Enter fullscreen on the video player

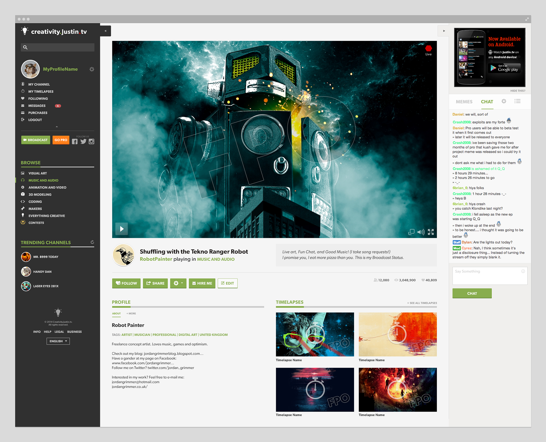[x=431, y=232]
